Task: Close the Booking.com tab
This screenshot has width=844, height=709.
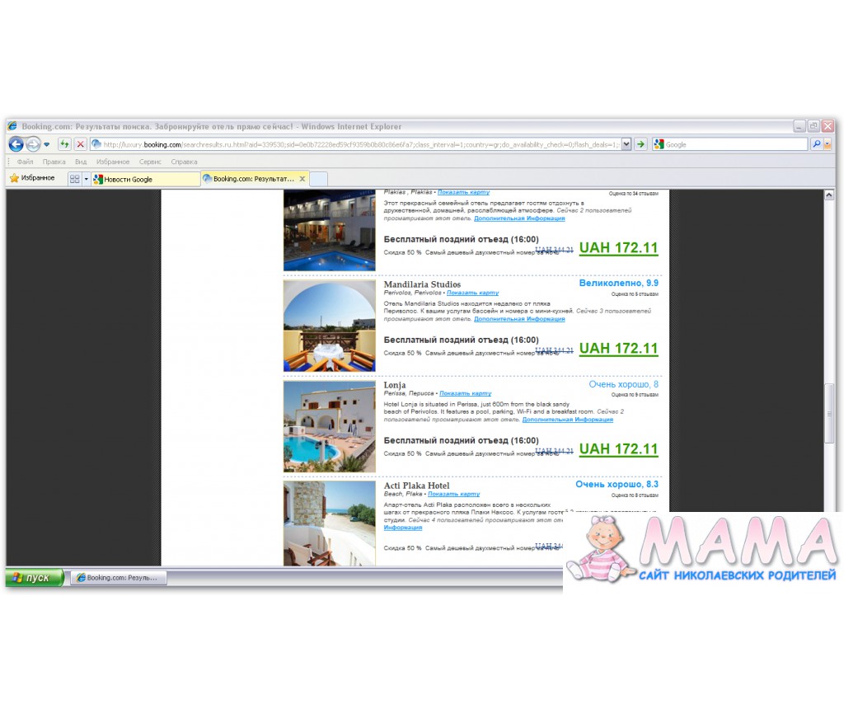Action: 302,178
